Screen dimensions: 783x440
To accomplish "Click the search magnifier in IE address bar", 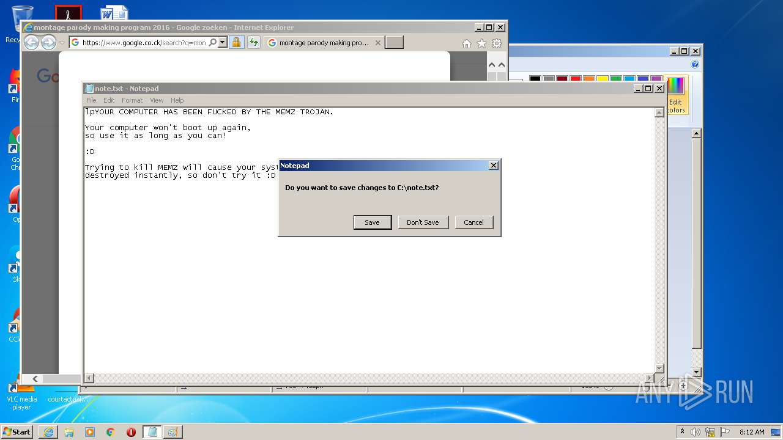I will click(212, 43).
